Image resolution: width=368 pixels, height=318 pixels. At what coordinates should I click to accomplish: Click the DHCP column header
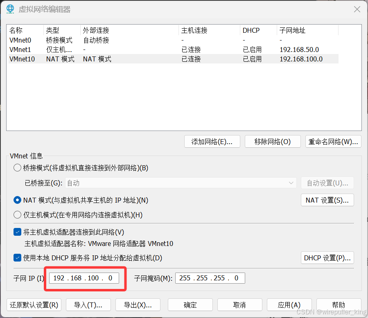[258, 30]
